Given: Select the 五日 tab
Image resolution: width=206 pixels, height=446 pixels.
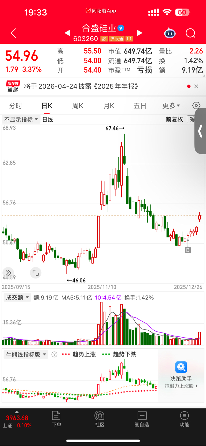Looking at the screenshot, I should pos(140,106).
